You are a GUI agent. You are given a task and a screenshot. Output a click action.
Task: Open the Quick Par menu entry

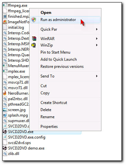65,29
